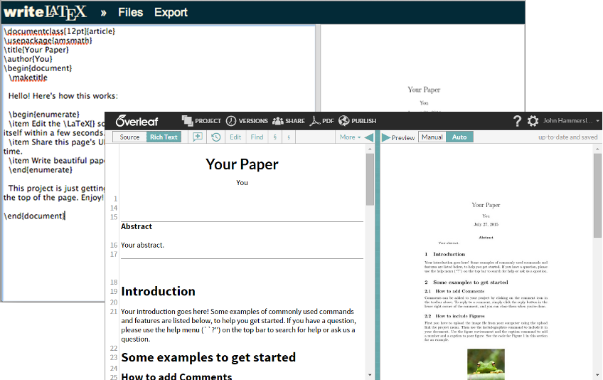Screen dimensions: 603x380
Task: Insert a section with the large § button
Action: 275,137
